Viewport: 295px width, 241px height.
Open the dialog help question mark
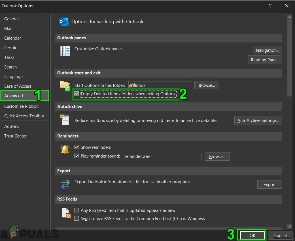[x=270, y=6]
